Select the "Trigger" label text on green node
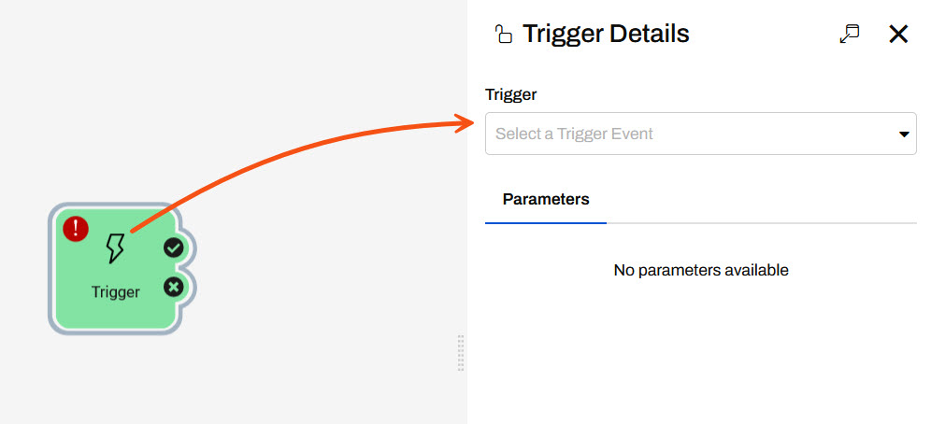931x424 pixels. pos(116,291)
